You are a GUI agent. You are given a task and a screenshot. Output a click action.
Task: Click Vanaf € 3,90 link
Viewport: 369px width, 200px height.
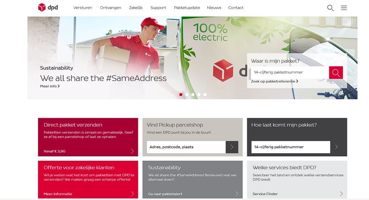(x=55, y=151)
